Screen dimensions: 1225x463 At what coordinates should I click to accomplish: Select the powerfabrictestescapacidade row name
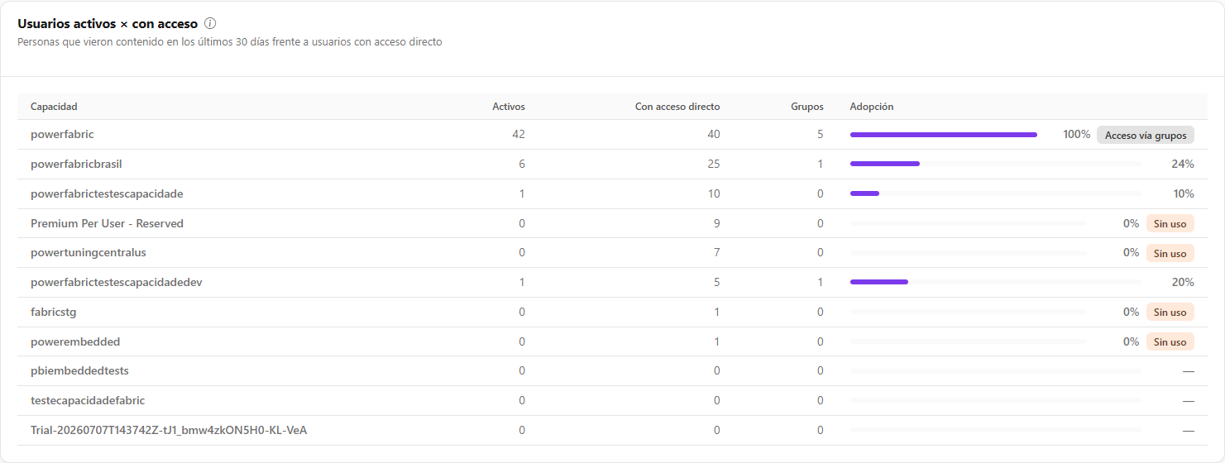(107, 193)
